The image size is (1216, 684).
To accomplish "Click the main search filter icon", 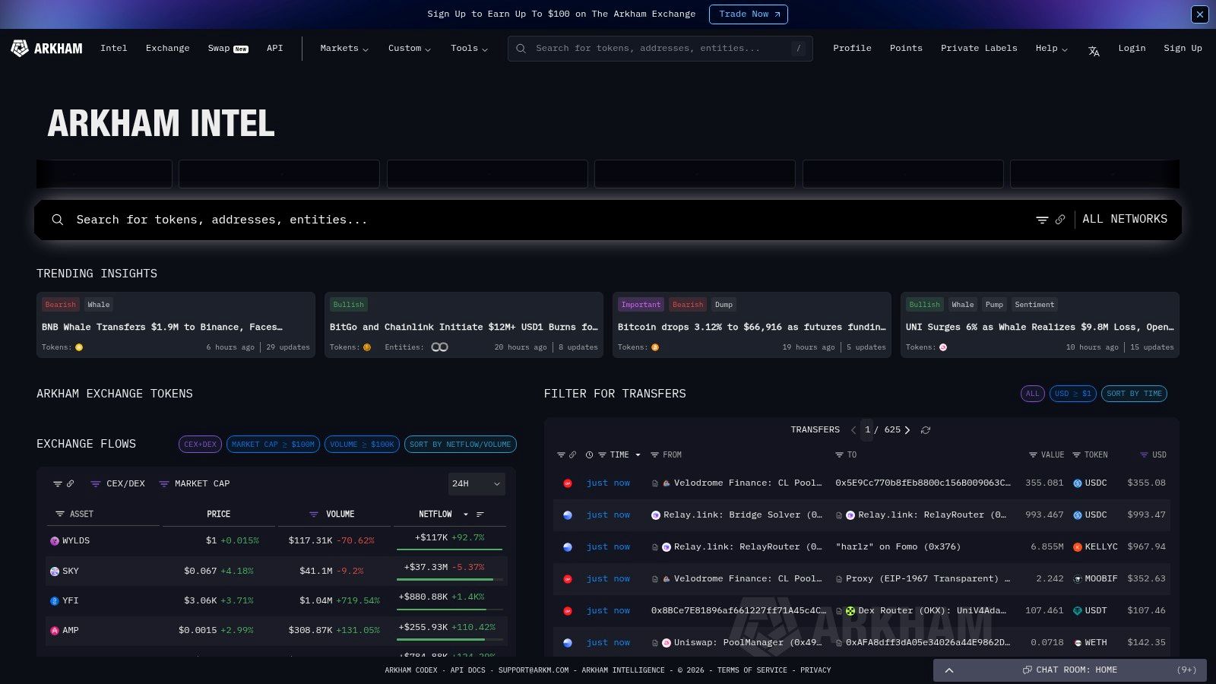I will [x=1042, y=220].
